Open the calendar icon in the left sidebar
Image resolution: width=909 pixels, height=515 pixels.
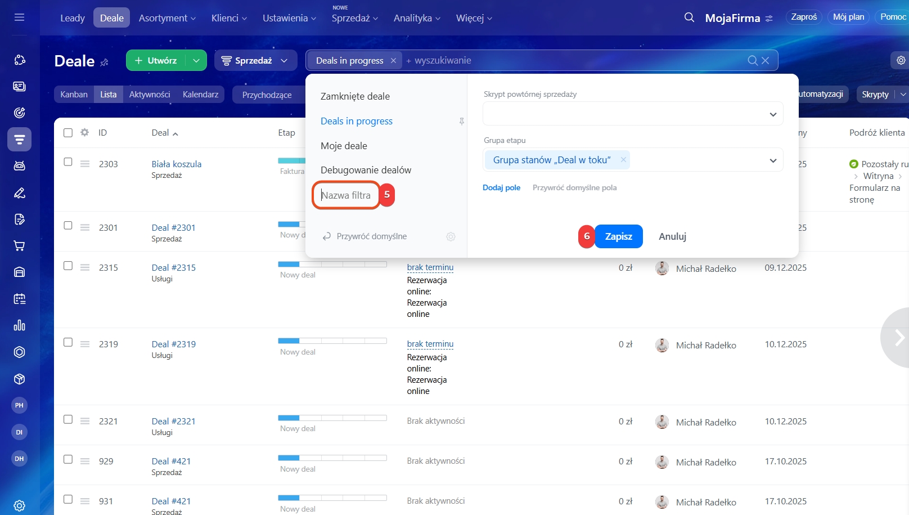coord(19,299)
